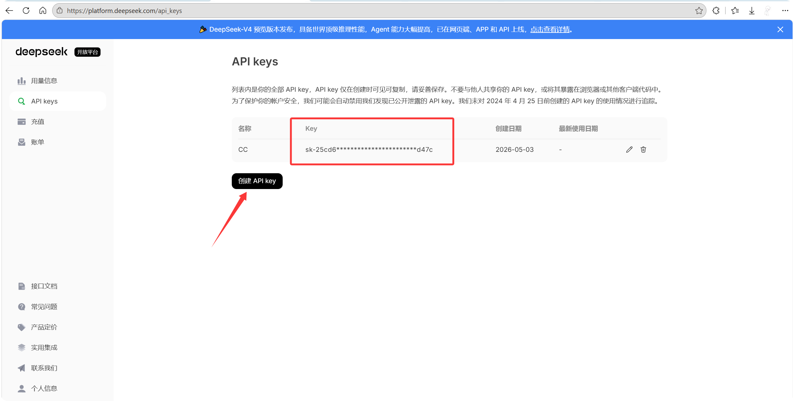This screenshot has height=401, width=794.
Task: Click the Key column header
Action: [x=311, y=129]
